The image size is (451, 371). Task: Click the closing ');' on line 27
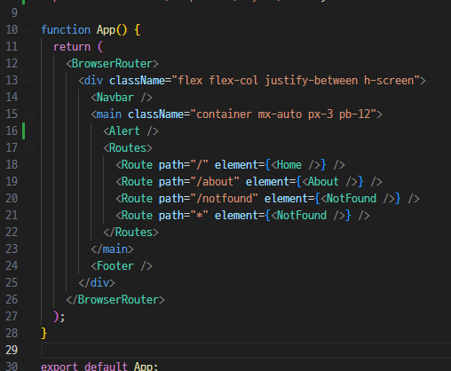point(59,317)
